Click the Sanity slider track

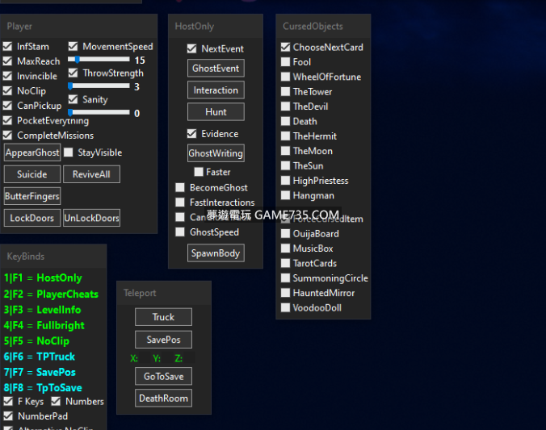point(99,112)
